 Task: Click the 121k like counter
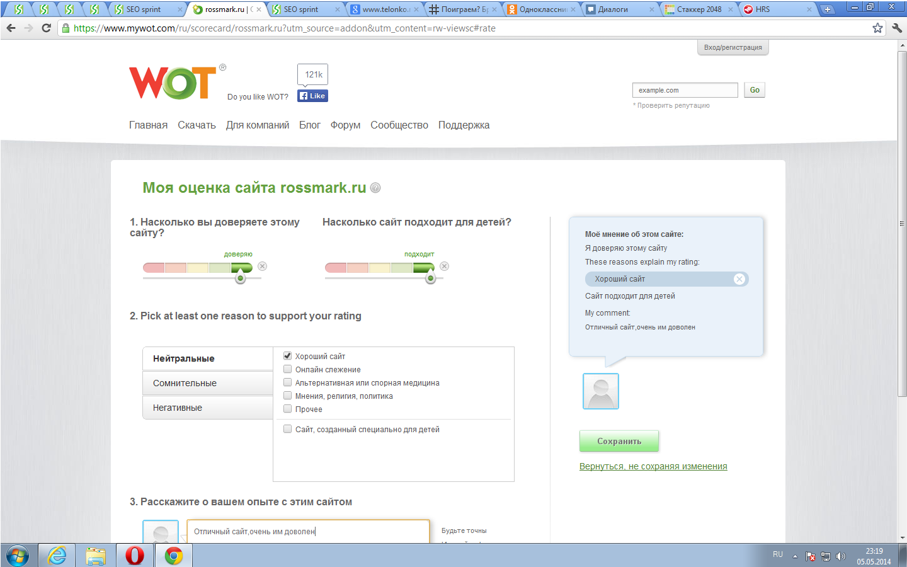(x=313, y=74)
